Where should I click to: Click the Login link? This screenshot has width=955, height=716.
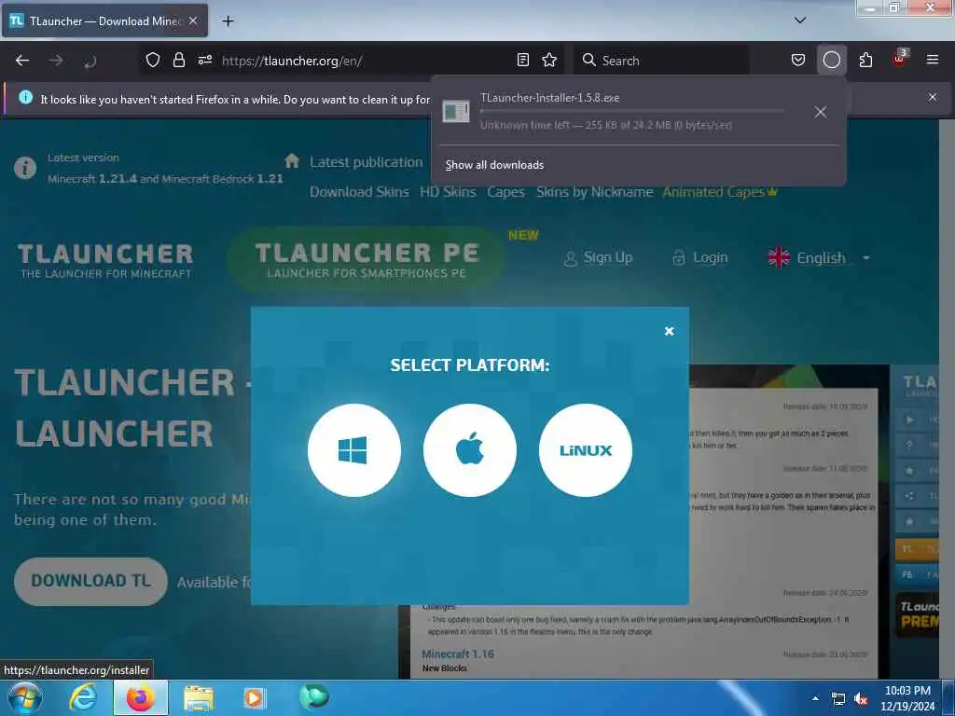[699, 258]
